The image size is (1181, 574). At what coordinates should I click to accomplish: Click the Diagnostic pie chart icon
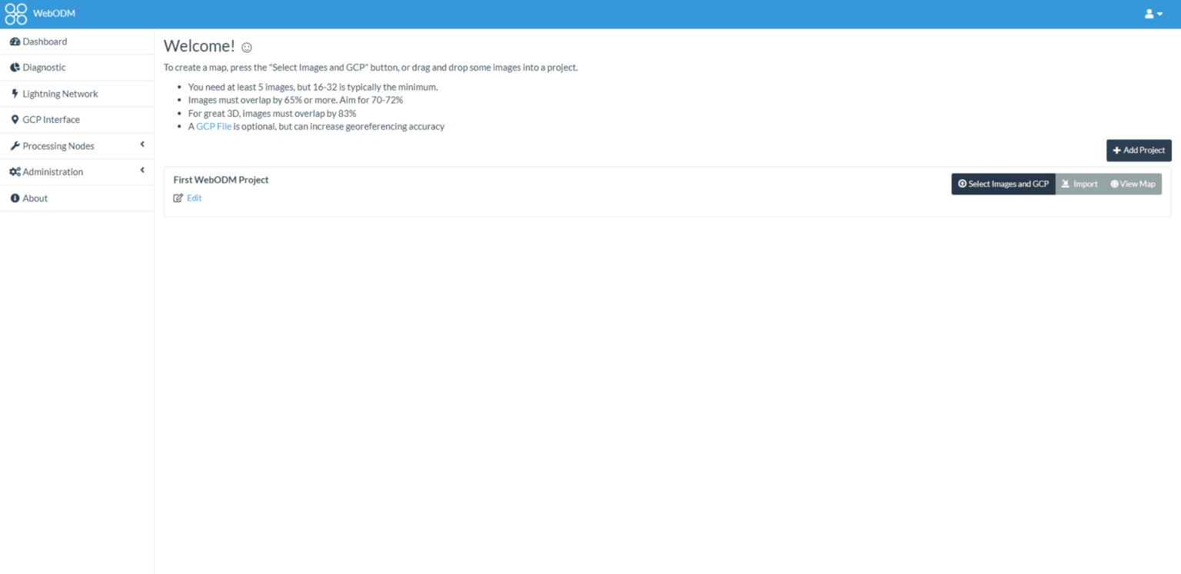(15, 68)
